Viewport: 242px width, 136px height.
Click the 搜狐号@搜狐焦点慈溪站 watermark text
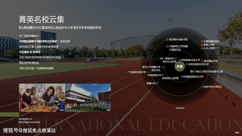[x=29, y=130]
